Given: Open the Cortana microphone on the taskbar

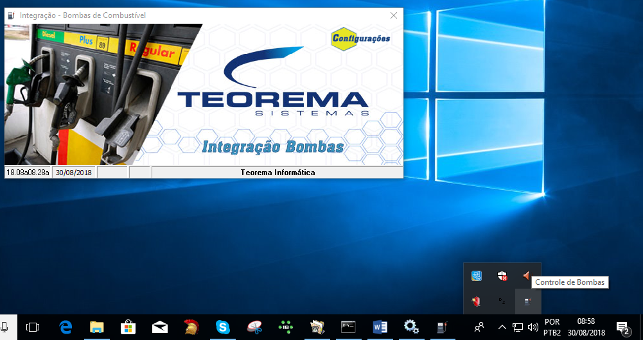Looking at the screenshot, I should pos(5,327).
